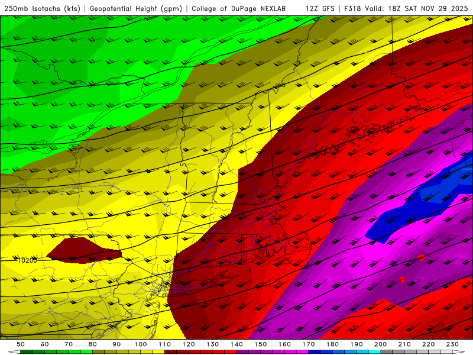The height and width of the screenshot is (355, 473).
Task: Click the 120 value on the color scale
Action: [189, 344]
